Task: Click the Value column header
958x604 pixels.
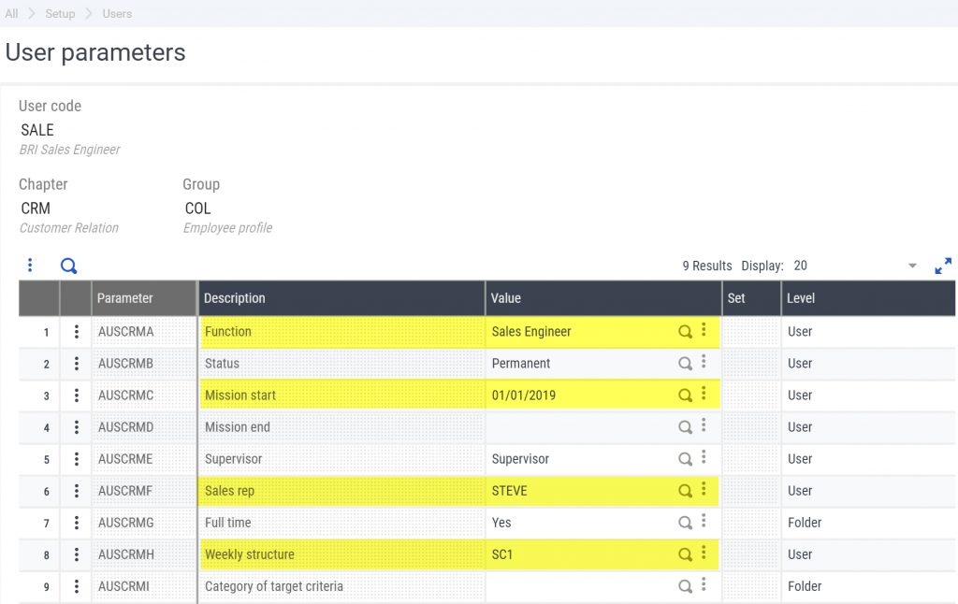Action: 506,298
